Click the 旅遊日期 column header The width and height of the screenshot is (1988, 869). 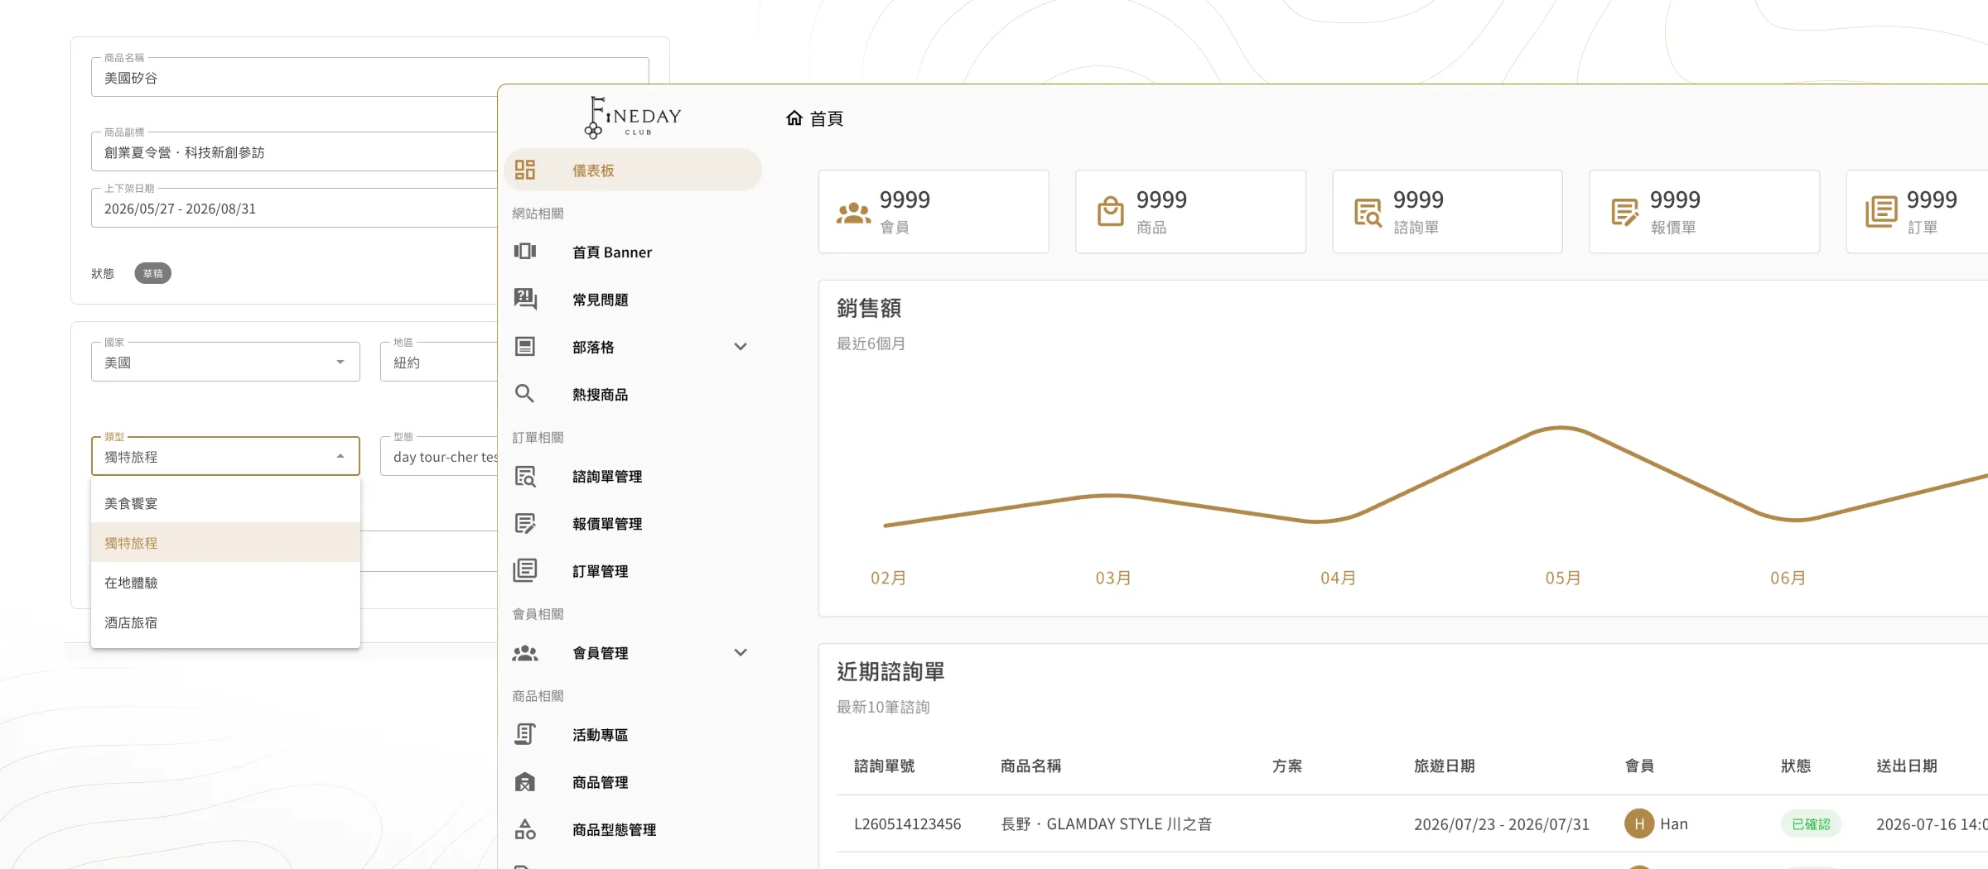[x=1444, y=766]
